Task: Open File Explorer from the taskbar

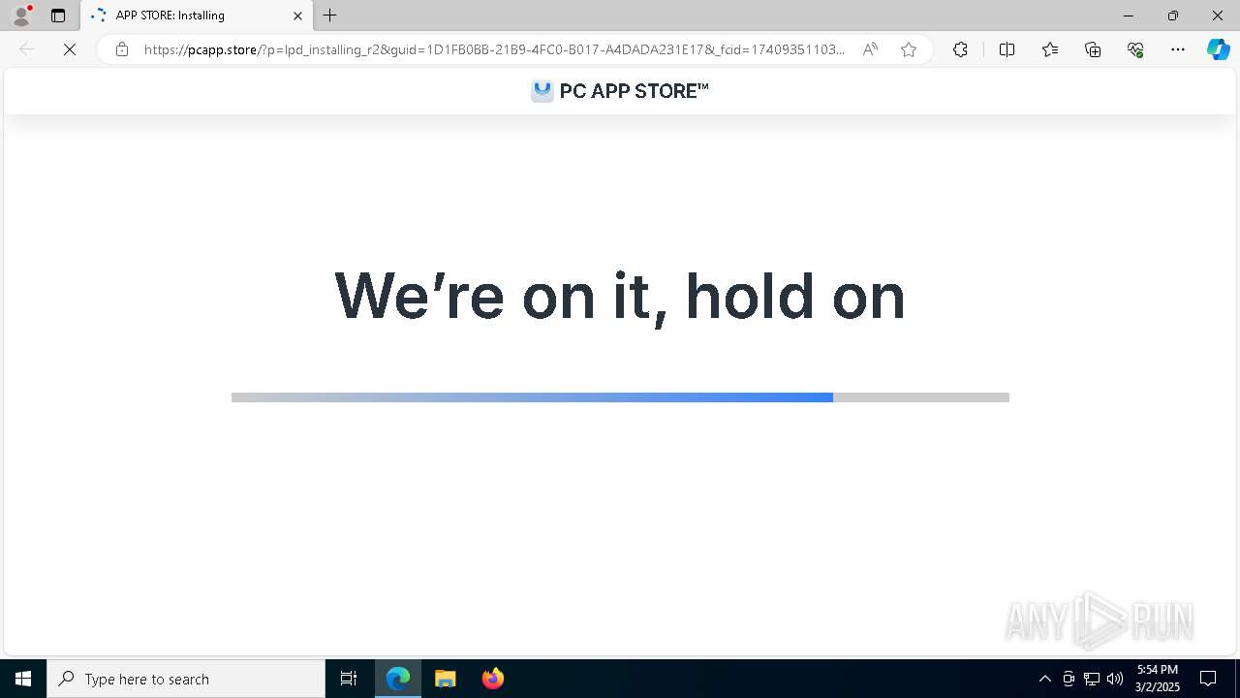Action: click(446, 679)
